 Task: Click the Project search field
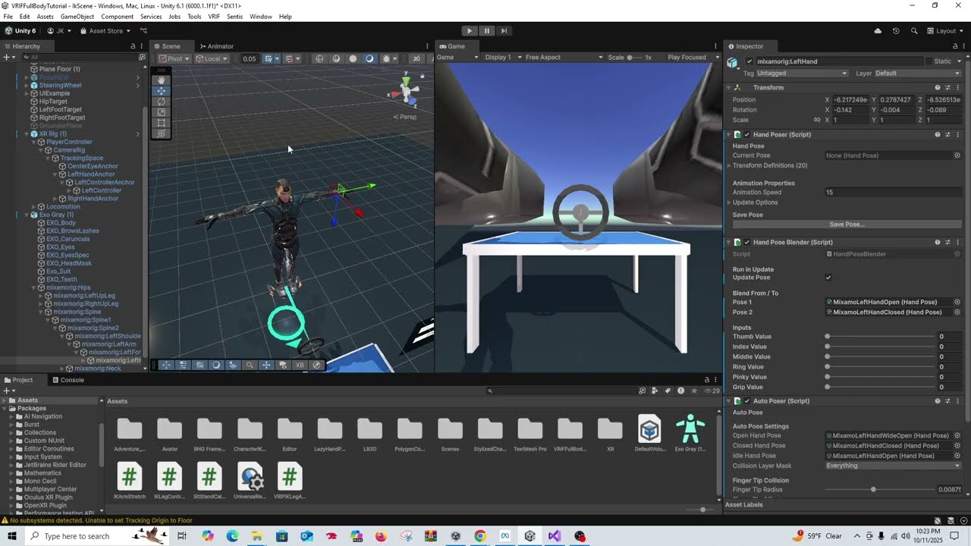pyautogui.click(x=561, y=391)
